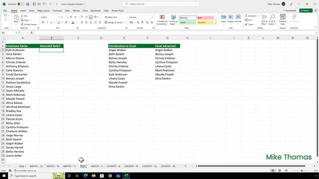Viewport: 319px width, 179px height.
Task: Increase the font size
Action: pyautogui.click(x=71, y=17)
